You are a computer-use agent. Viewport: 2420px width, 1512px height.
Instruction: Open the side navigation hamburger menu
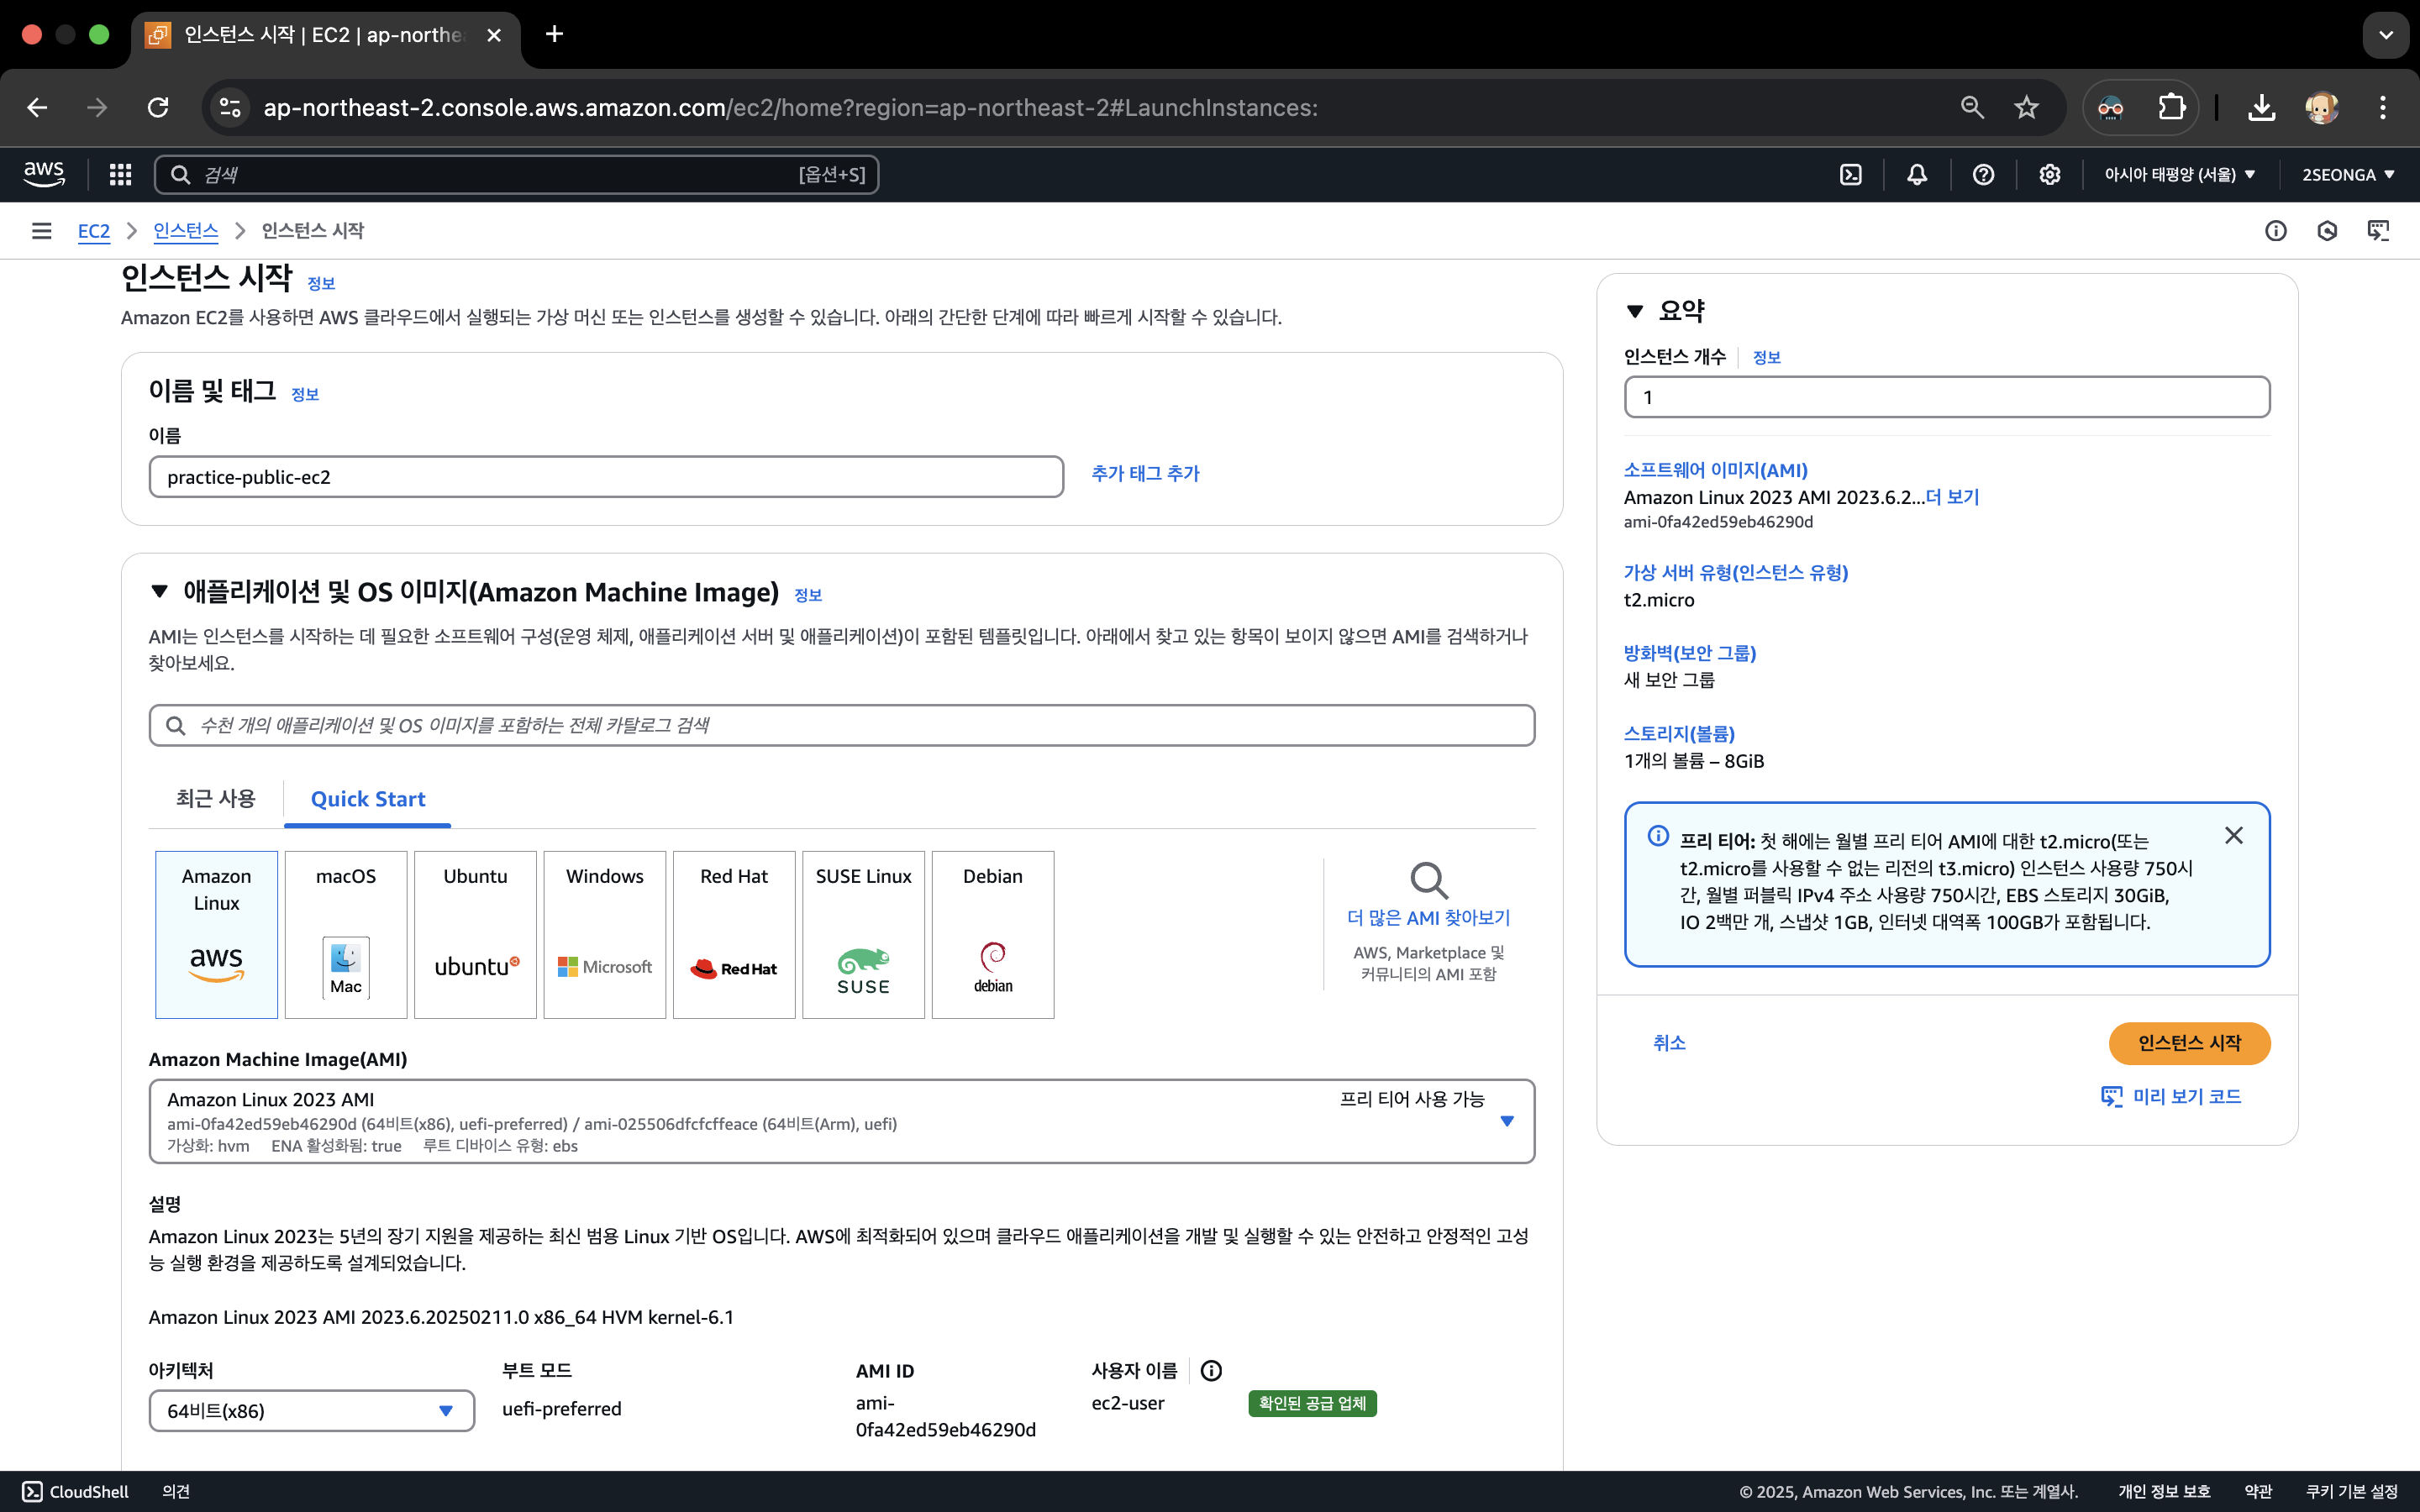(x=41, y=231)
